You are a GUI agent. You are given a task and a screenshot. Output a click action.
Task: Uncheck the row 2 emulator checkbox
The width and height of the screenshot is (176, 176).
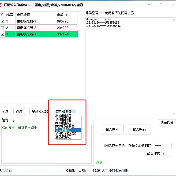coord(3,28)
